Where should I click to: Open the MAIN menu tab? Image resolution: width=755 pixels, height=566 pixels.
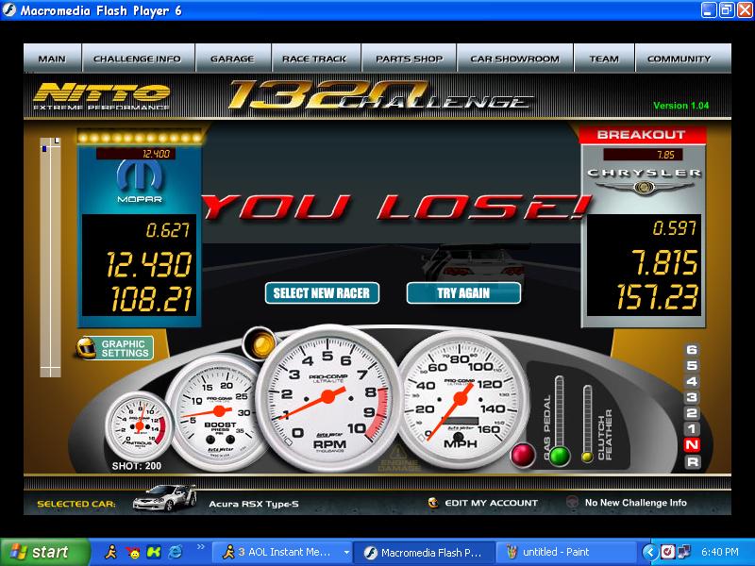[52, 58]
